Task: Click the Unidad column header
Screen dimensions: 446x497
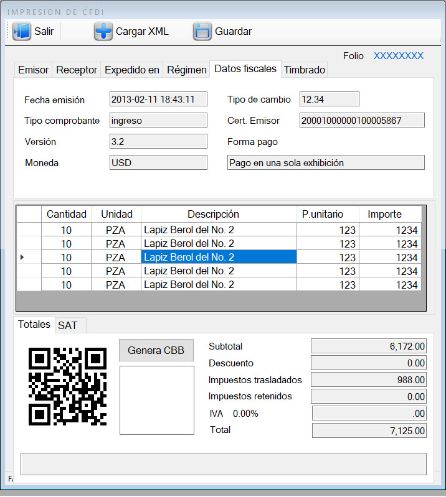Action: pos(116,214)
